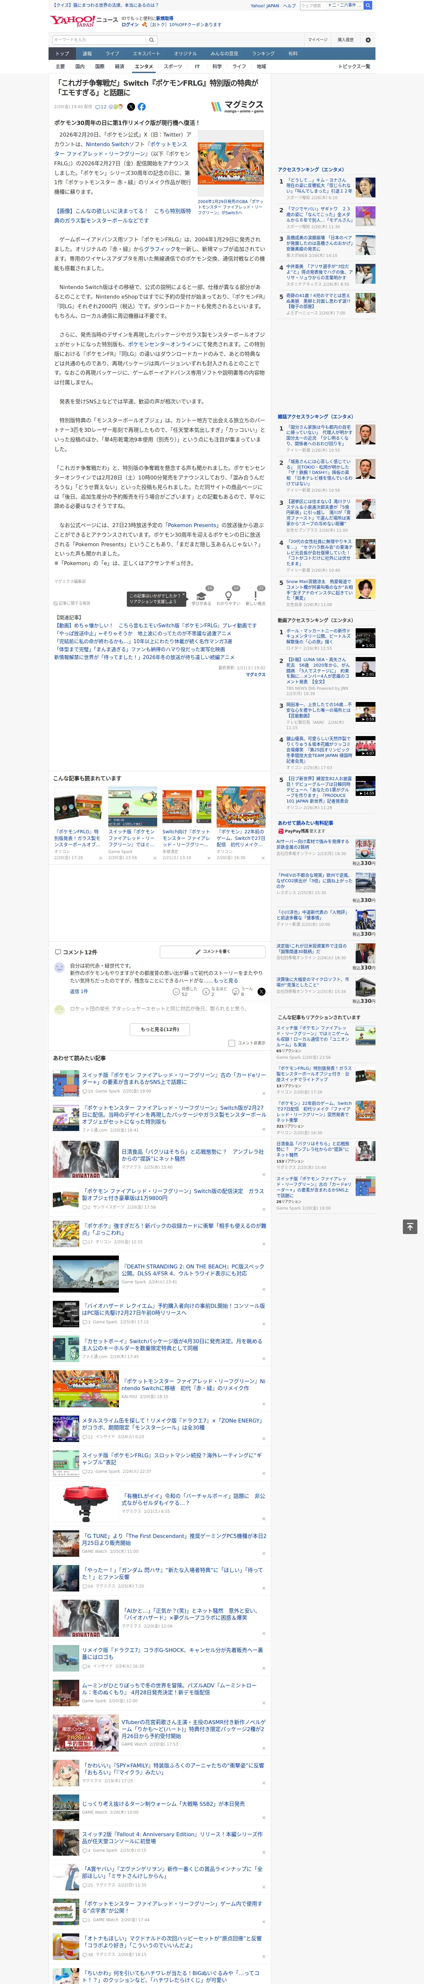Open settings via the gear icon
This screenshot has width=424, height=1984.
pyautogui.click(x=368, y=40)
